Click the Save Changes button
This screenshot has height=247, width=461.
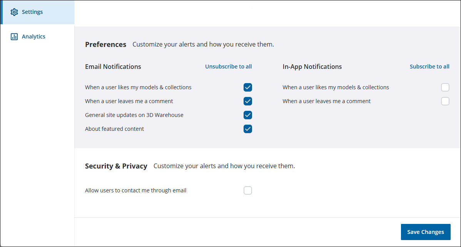coord(426,232)
